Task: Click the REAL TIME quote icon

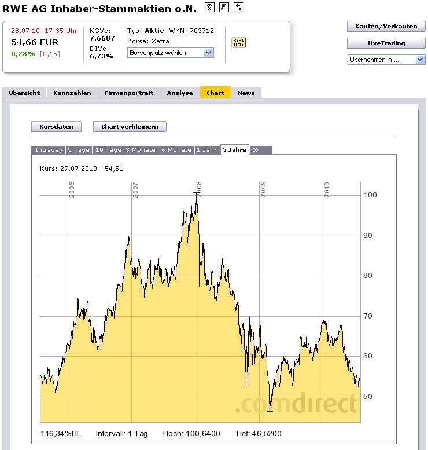Action: 238,42
